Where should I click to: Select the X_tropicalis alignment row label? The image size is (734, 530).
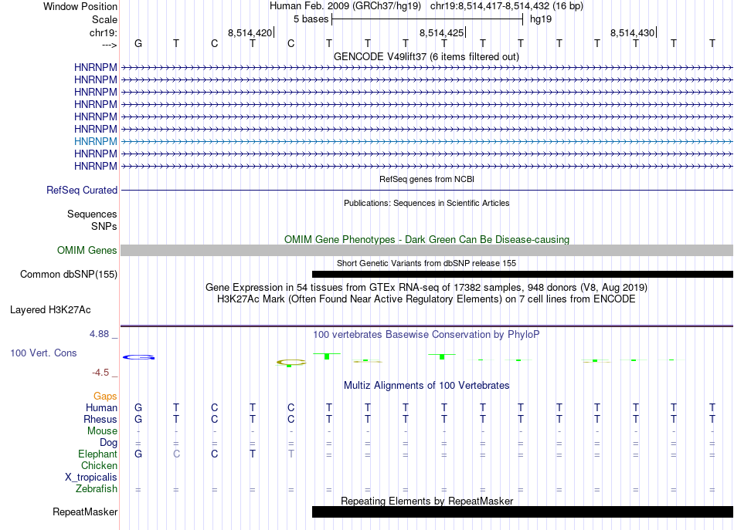pyautogui.click(x=91, y=478)
